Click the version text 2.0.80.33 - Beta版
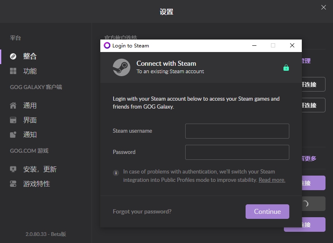This screenshot has height=243, width=333. (46, 234)
